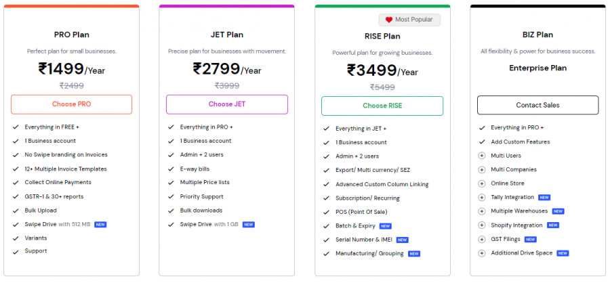The image size is (610, 285).
Task: Click the Contact Sales button
Action: click(x=537, y=105)
